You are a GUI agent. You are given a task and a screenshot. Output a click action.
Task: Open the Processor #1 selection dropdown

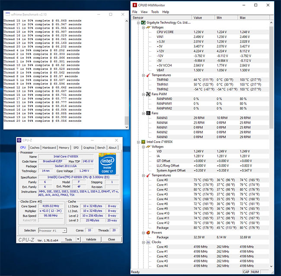(64, 231)
